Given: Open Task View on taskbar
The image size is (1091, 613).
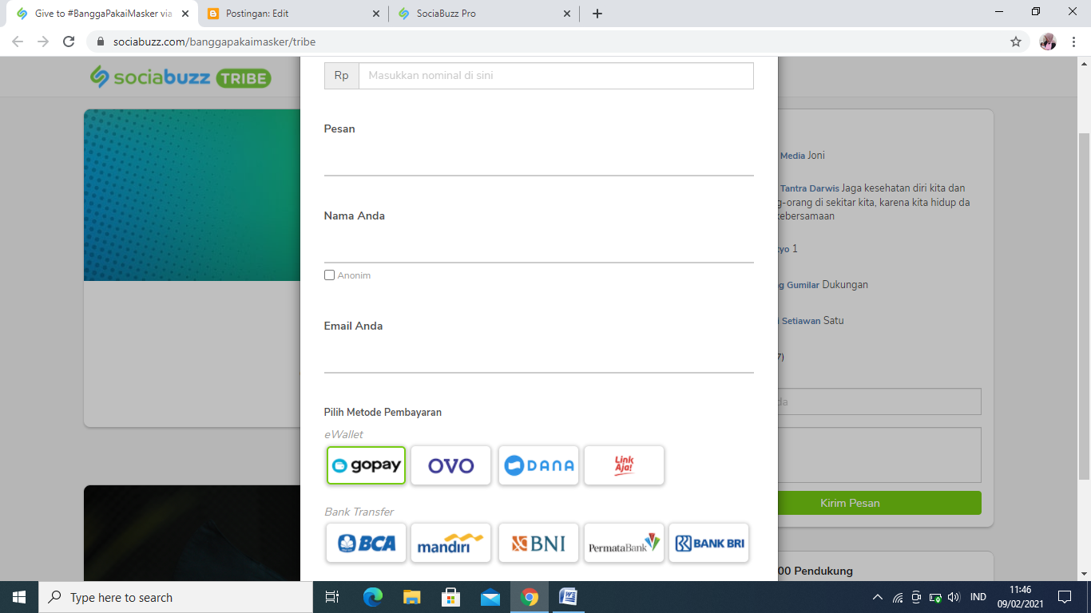Looking at the screenshot, I should (x=332, y=597).
